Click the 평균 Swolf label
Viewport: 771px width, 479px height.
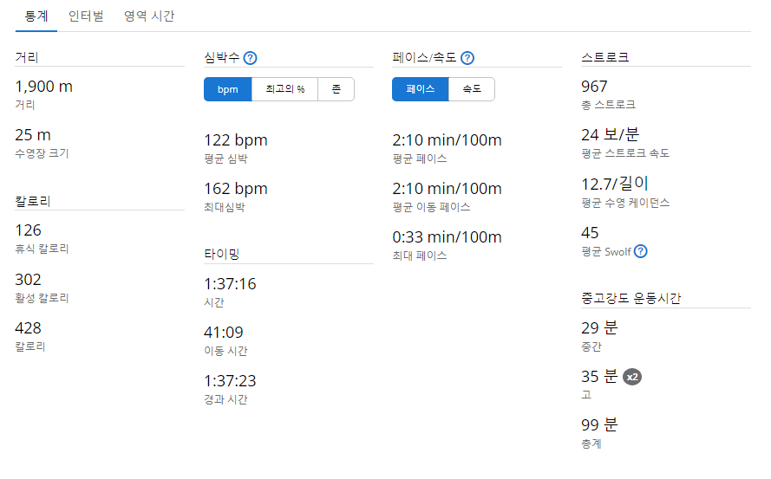[x=605, y=252]
